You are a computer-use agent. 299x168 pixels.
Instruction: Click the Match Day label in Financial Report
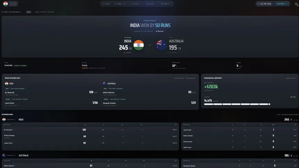click(291, 78)
